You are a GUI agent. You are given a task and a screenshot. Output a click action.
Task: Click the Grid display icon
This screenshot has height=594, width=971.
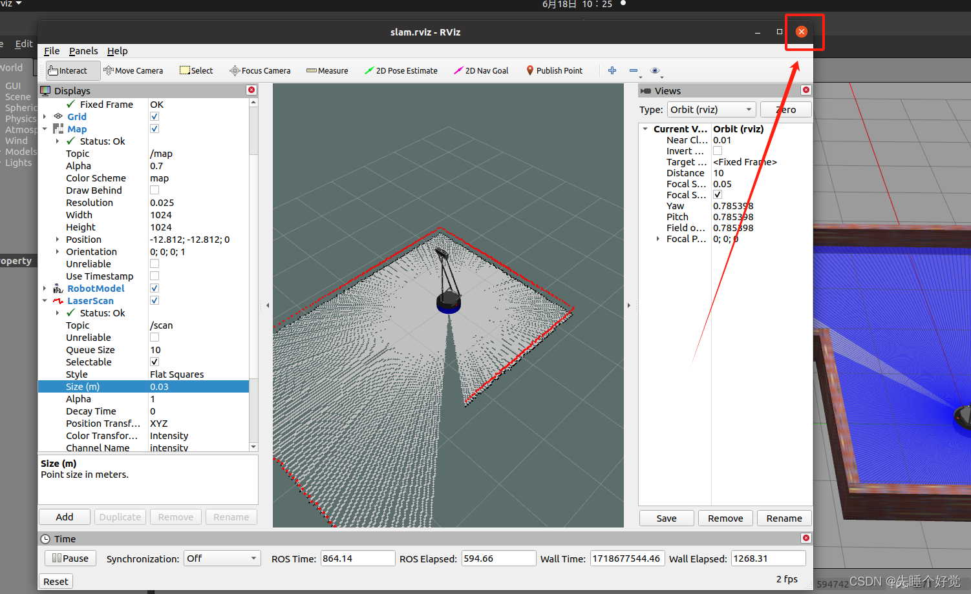[58, 116]
